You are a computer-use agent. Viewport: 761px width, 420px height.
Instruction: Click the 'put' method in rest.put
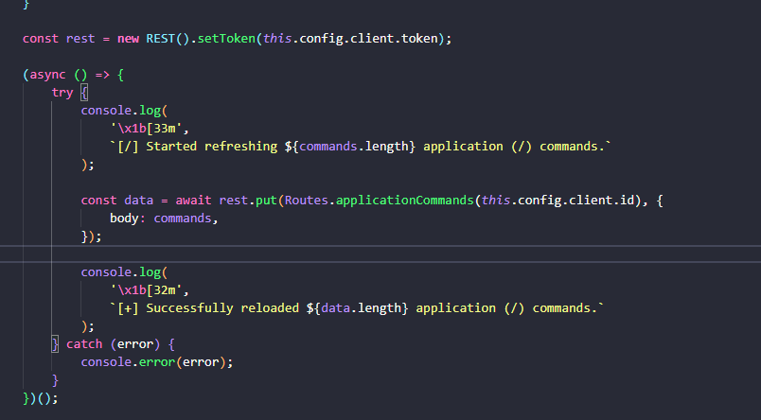[267, 201]
